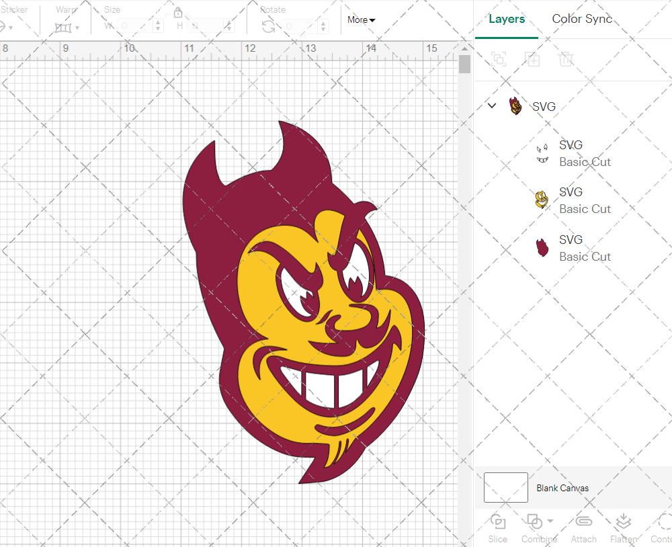Switch to the Color Sync tab
The height and width of the screenshot is (547, 672).
click(x=582, y=19)
